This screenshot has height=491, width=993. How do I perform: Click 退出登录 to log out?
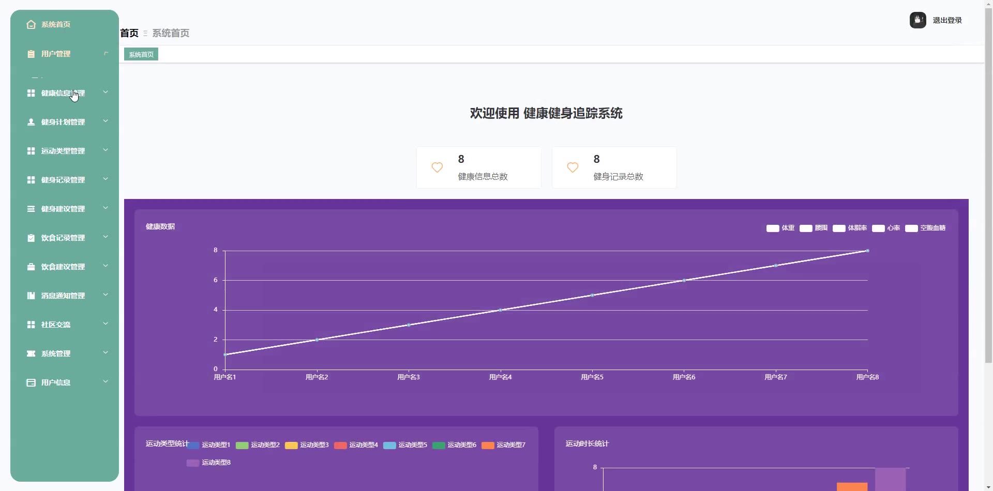947,20
